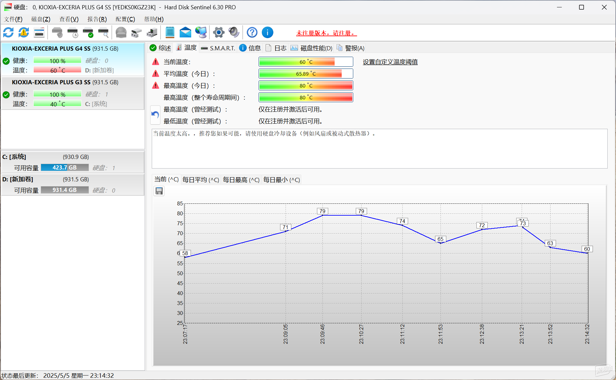Click the two-drive copy icon
The width and height of the screenshot is (616, 380).
[136, 32]
